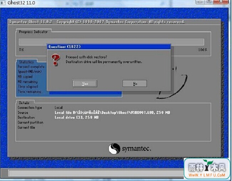Click the Symantec yin-yang logo

click(x=114, y=149)
